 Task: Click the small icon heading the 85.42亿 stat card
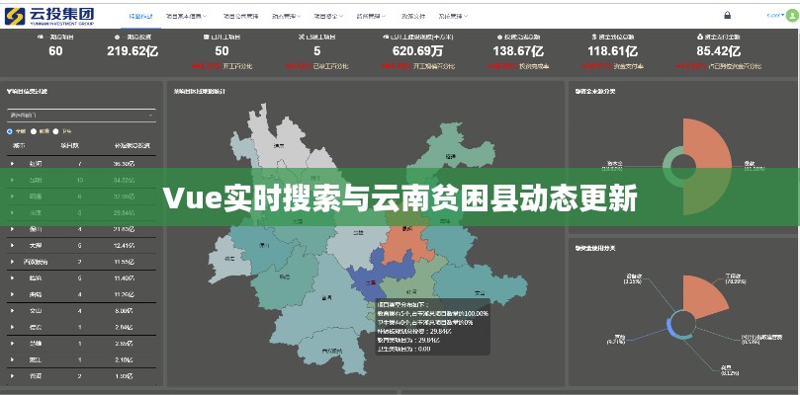[700, 38]
